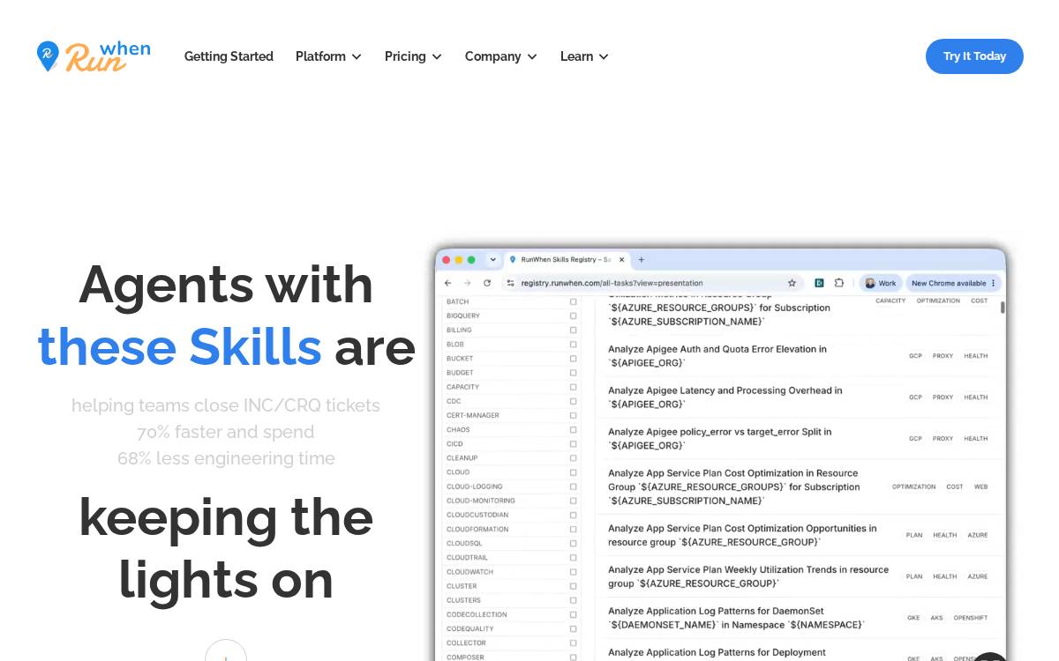Click the Try It Today button

point(974,56)
